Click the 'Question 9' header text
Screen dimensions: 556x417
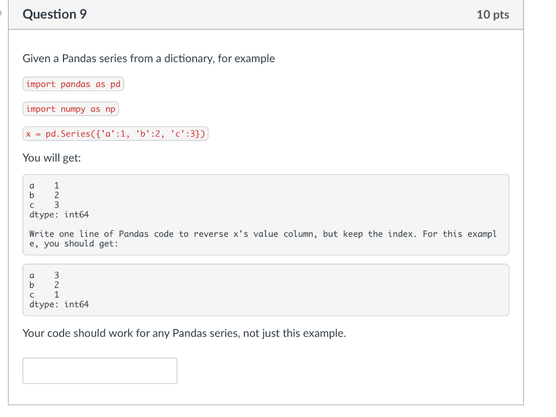coord(54,14)
